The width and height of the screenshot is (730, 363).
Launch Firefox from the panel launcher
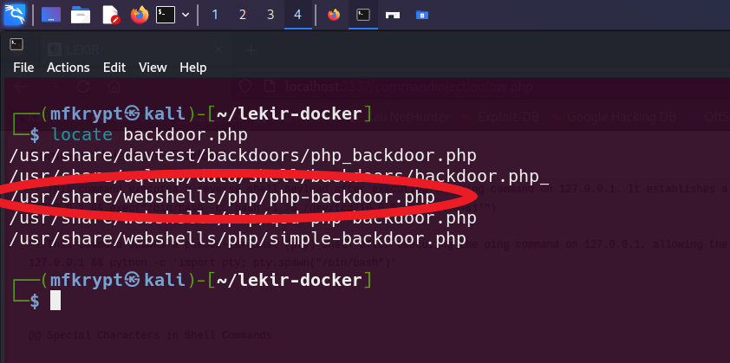pos(139,15)
